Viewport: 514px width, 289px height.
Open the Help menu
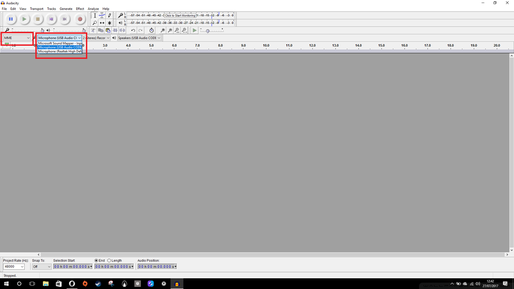tap(106, 9)
